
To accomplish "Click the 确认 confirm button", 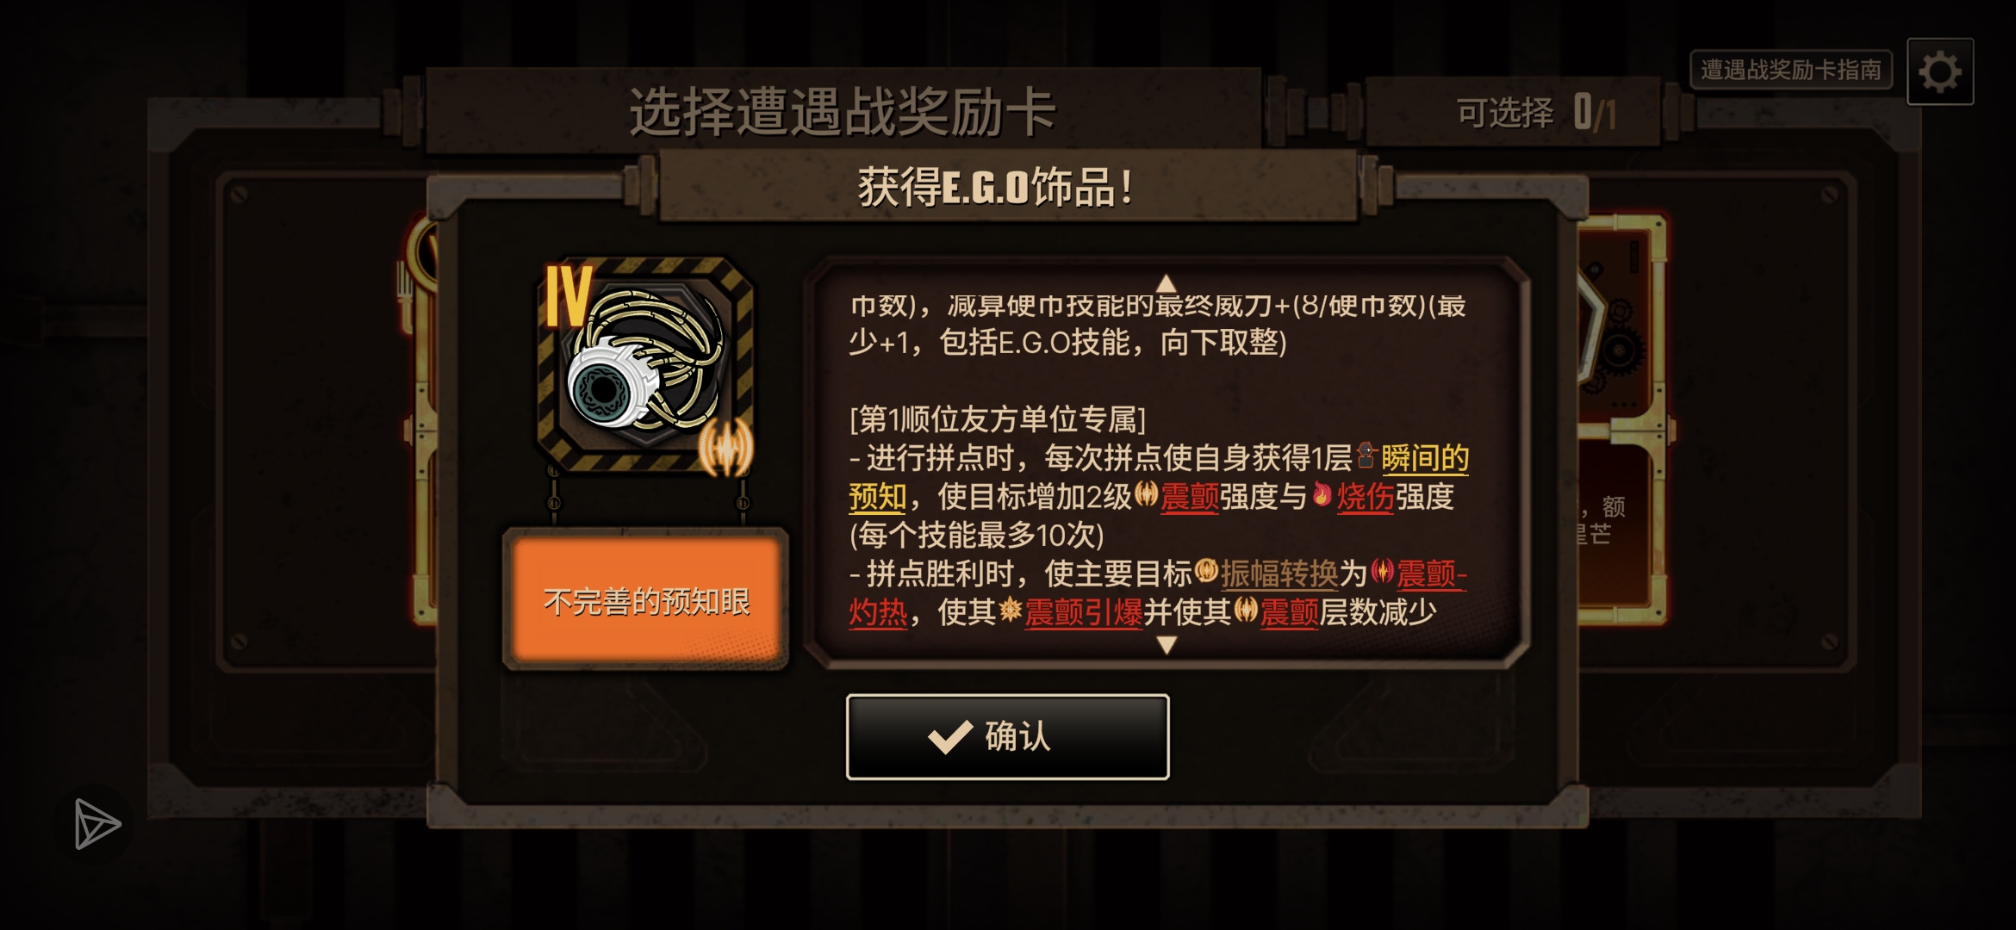I will point(1007,736).
